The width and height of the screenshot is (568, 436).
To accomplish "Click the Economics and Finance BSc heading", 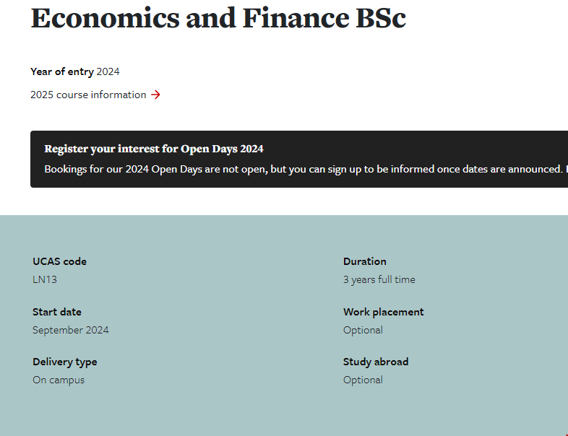I will tap(218, 18).
